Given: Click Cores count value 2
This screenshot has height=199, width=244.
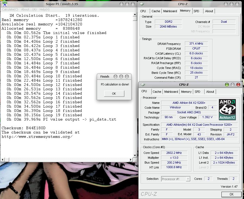Looking at the screenshot, I should point(208,179).
